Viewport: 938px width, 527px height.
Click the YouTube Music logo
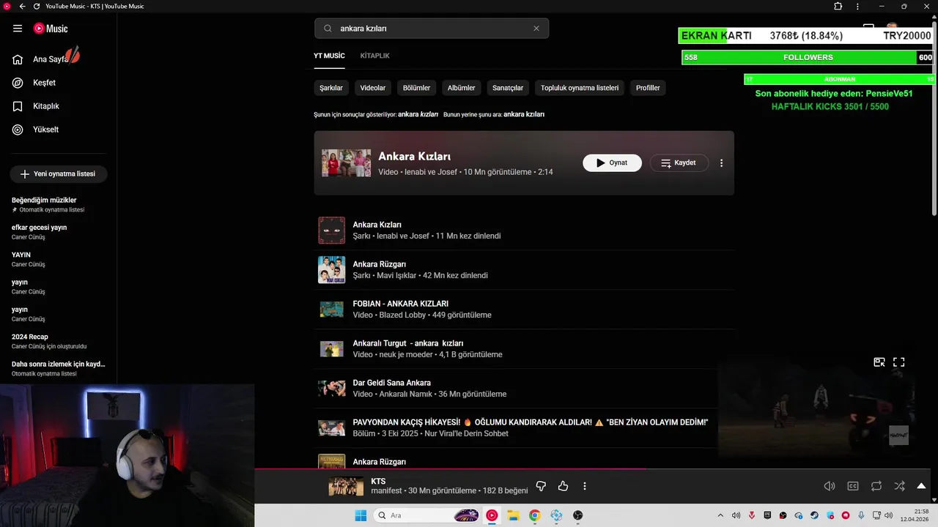pyautogui.click(x=51, y=29)
